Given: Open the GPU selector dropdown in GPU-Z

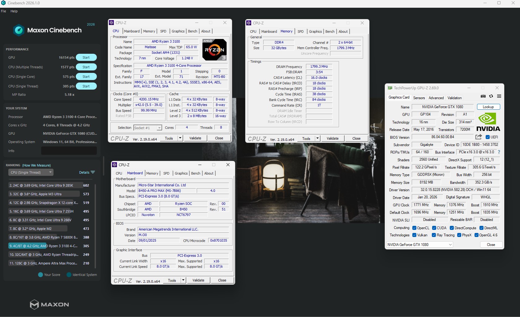Looking at the screenshot, I should point(419,245).
